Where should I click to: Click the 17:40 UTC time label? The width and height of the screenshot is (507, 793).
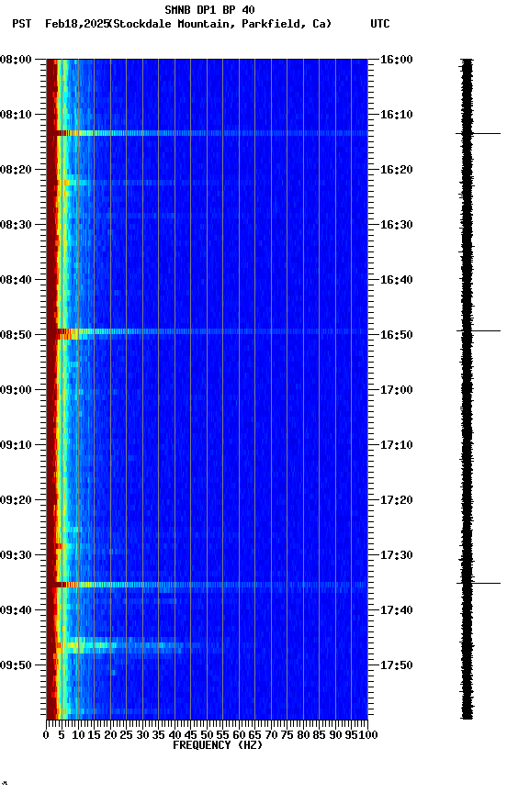(x=396, y=610)
